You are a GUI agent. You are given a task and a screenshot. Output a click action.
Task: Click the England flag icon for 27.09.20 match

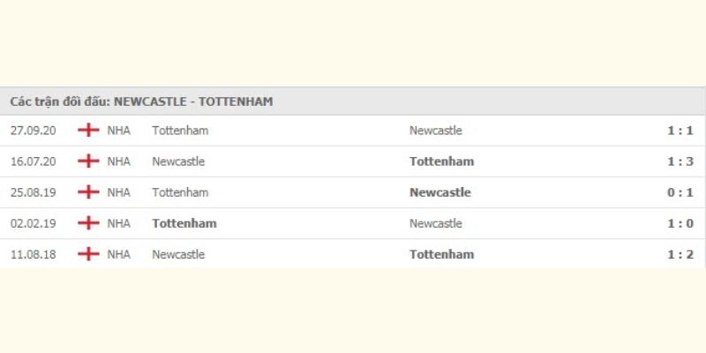(88, 131)
